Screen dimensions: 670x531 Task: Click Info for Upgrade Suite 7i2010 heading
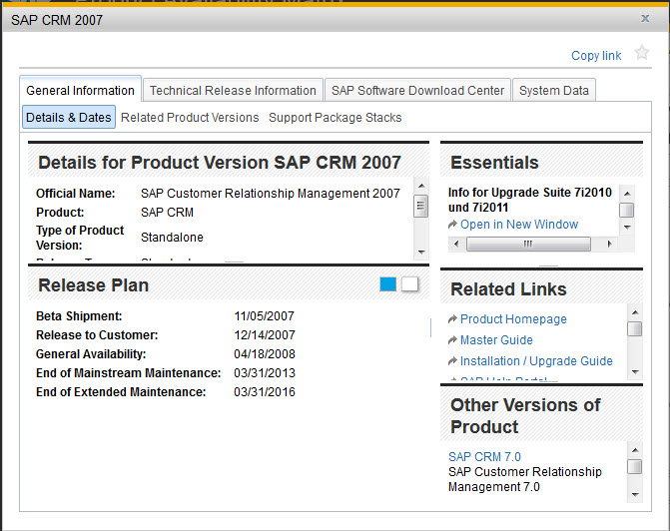coord(530,200)
